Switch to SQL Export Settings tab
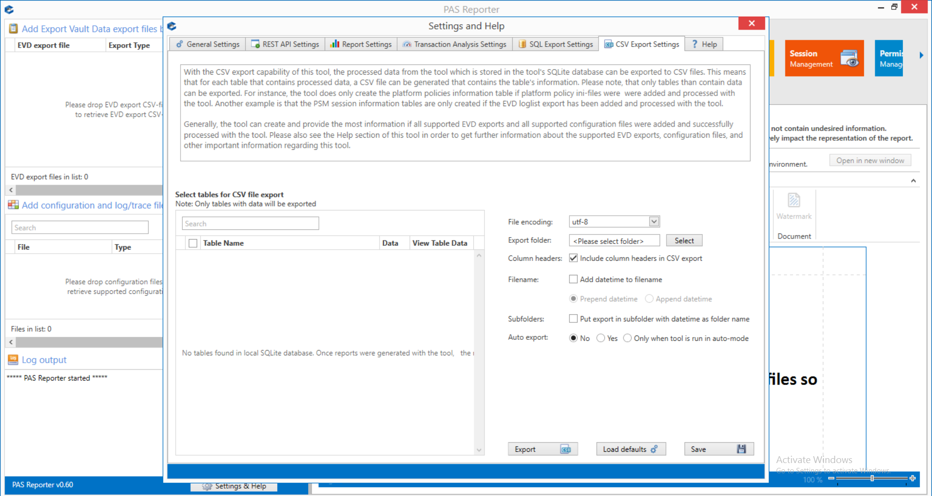 click(555, 44)
